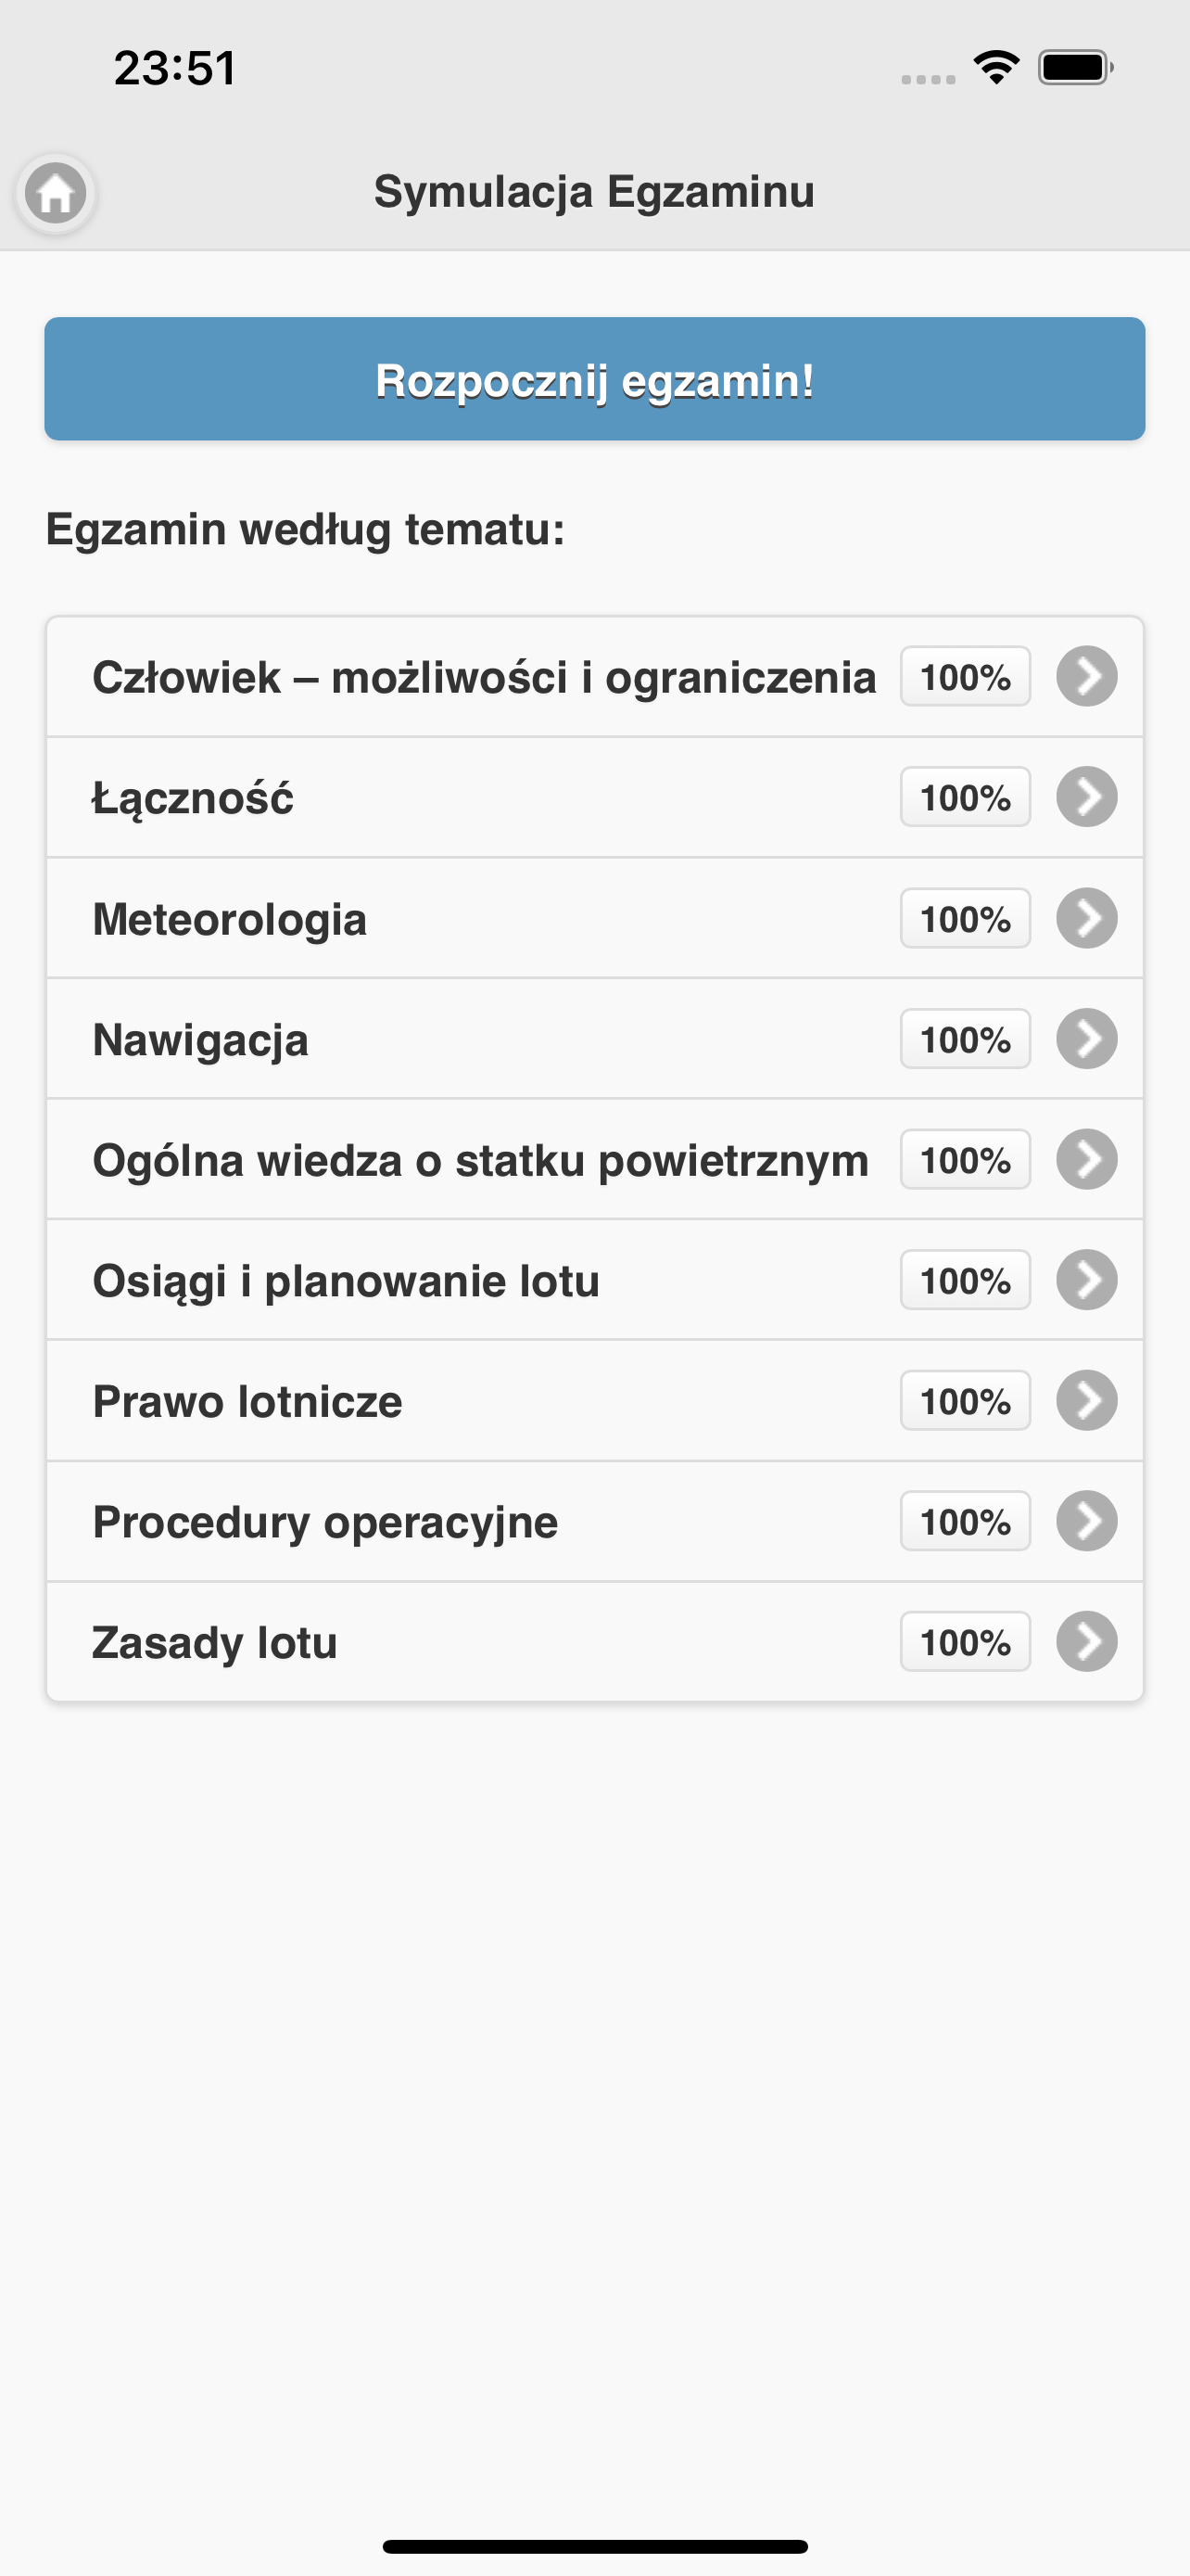1190x2576 pixels.
Task: Click arrow icon in Łączność row
Action: pyautogui.click(x=1086, y=797)
